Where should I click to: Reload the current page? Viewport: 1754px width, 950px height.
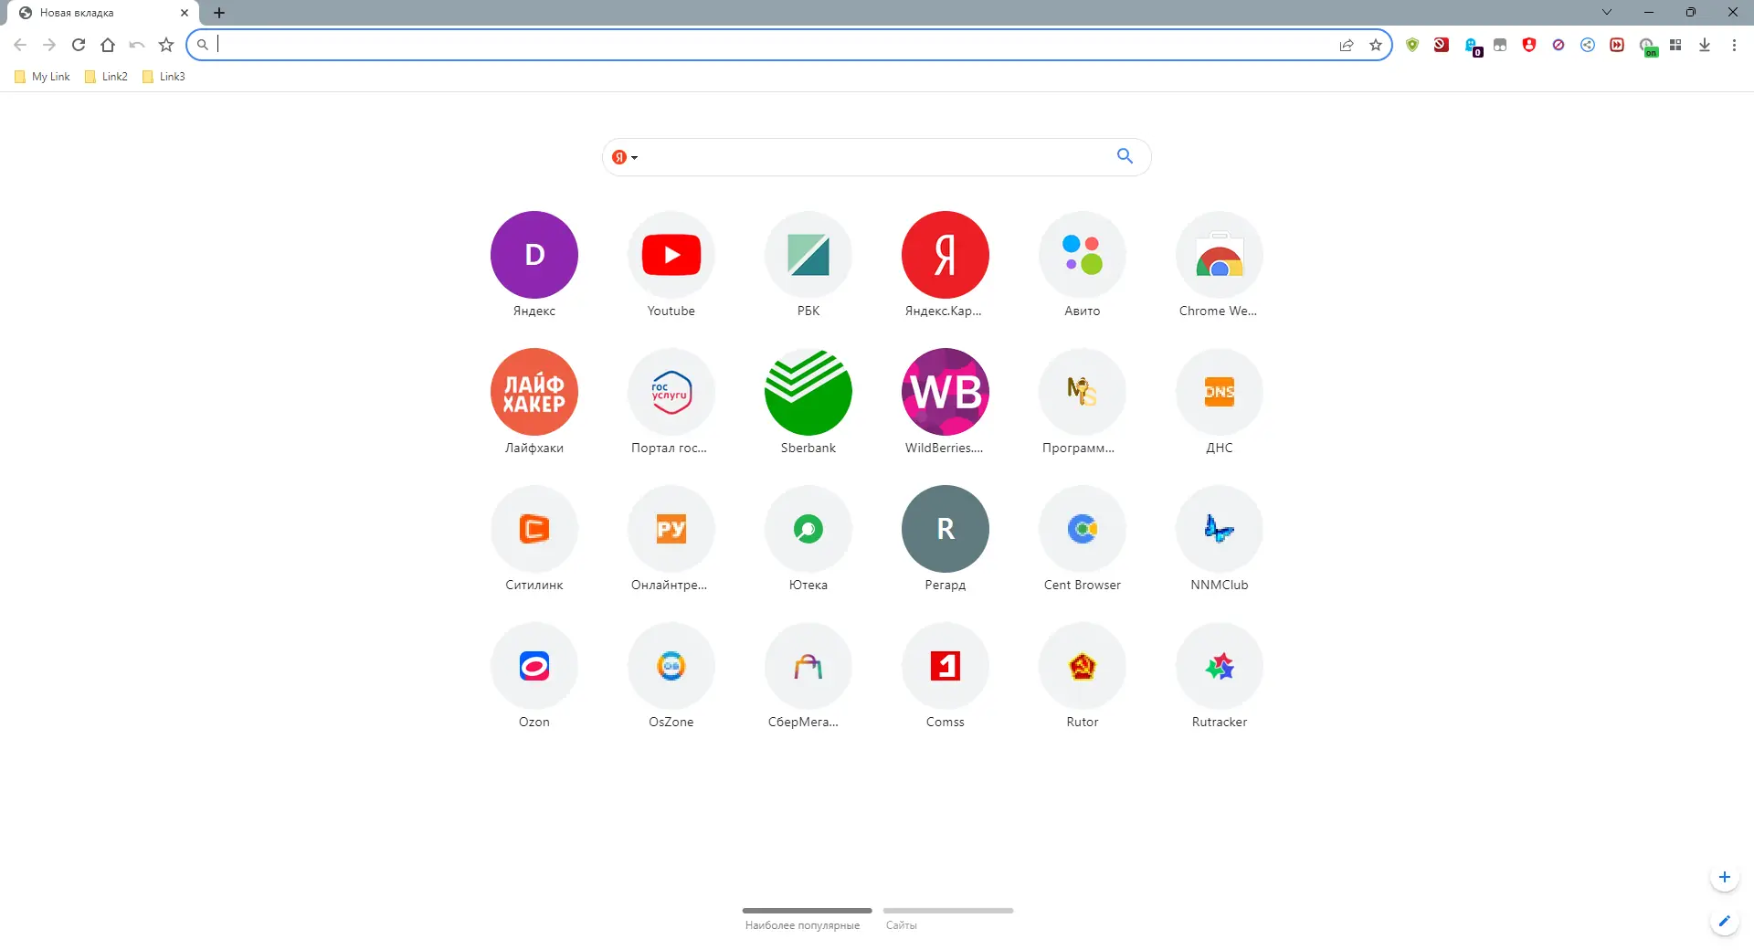pyautogui.click(x=79, y=45)
